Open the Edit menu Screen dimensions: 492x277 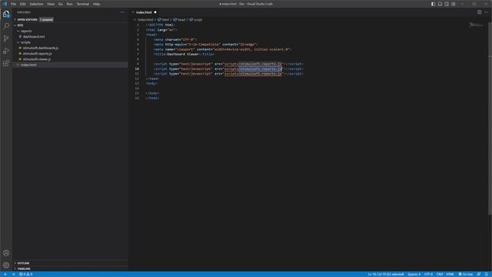click(23, 4)
